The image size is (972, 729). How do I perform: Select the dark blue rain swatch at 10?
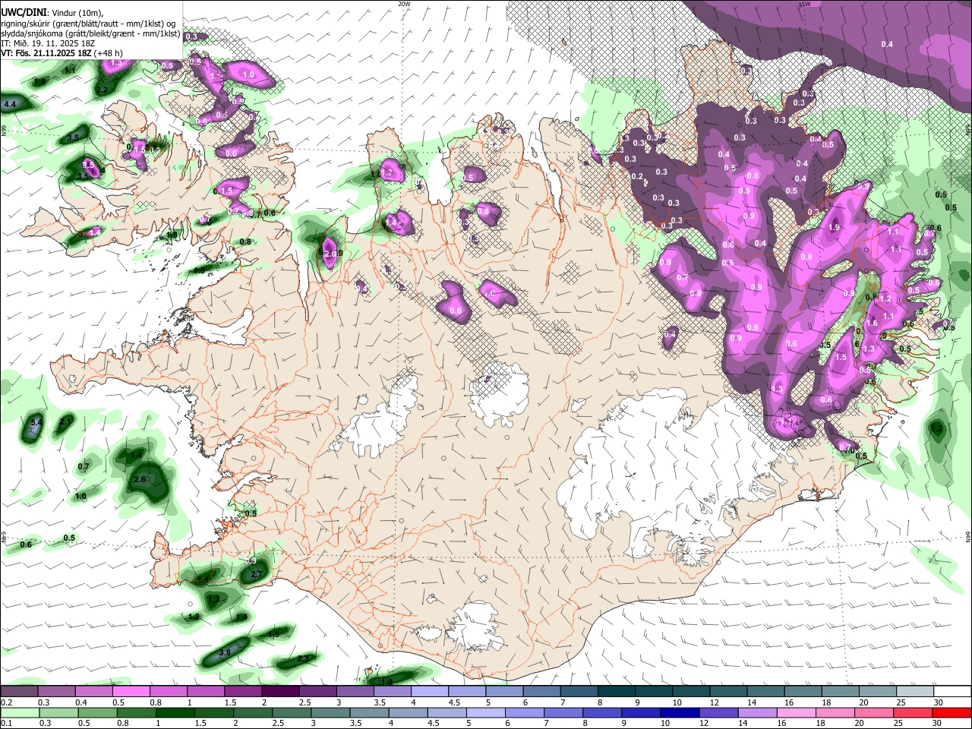[x=679, y=712]
